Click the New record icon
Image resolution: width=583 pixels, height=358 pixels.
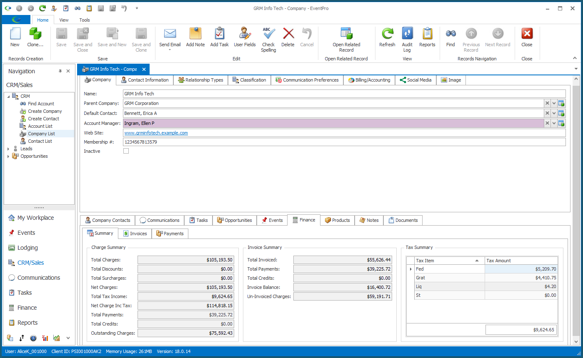[15, 34]
